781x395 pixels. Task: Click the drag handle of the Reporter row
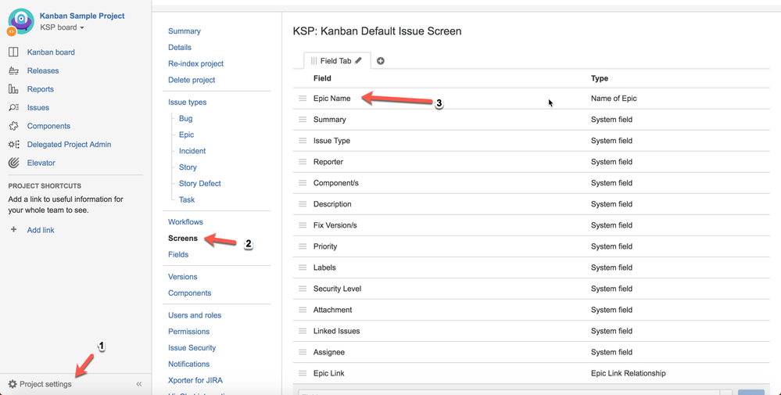tap(303, 162)
